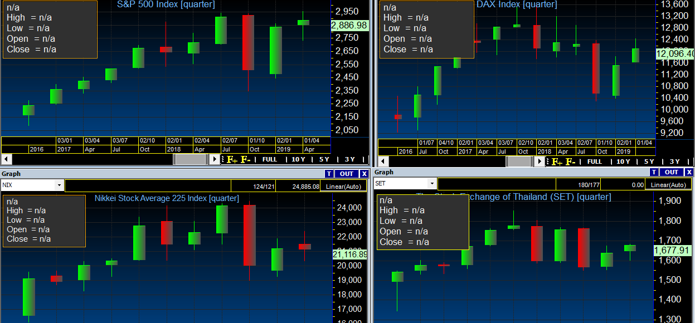The image size is (695, 323).
Task: Set S&P 500 chart range to 10 Y
Action: 298,160
